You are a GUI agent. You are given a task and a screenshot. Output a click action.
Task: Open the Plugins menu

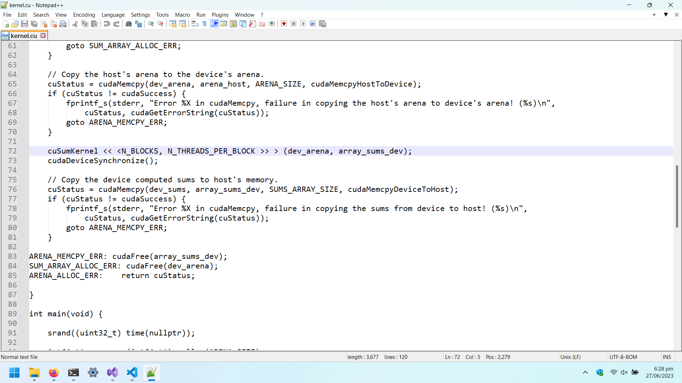point(220,15)
